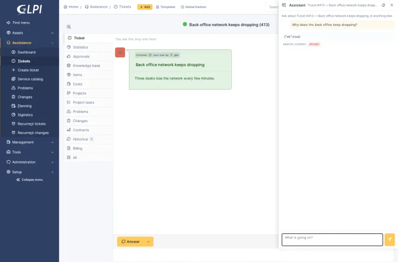
Task: Click the Assistant chat icon in header
Action: coord(284,5)
